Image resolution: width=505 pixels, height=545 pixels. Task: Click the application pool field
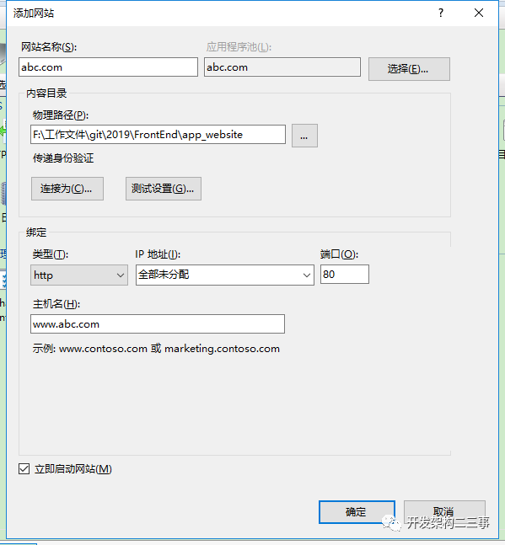click(282, 67)
